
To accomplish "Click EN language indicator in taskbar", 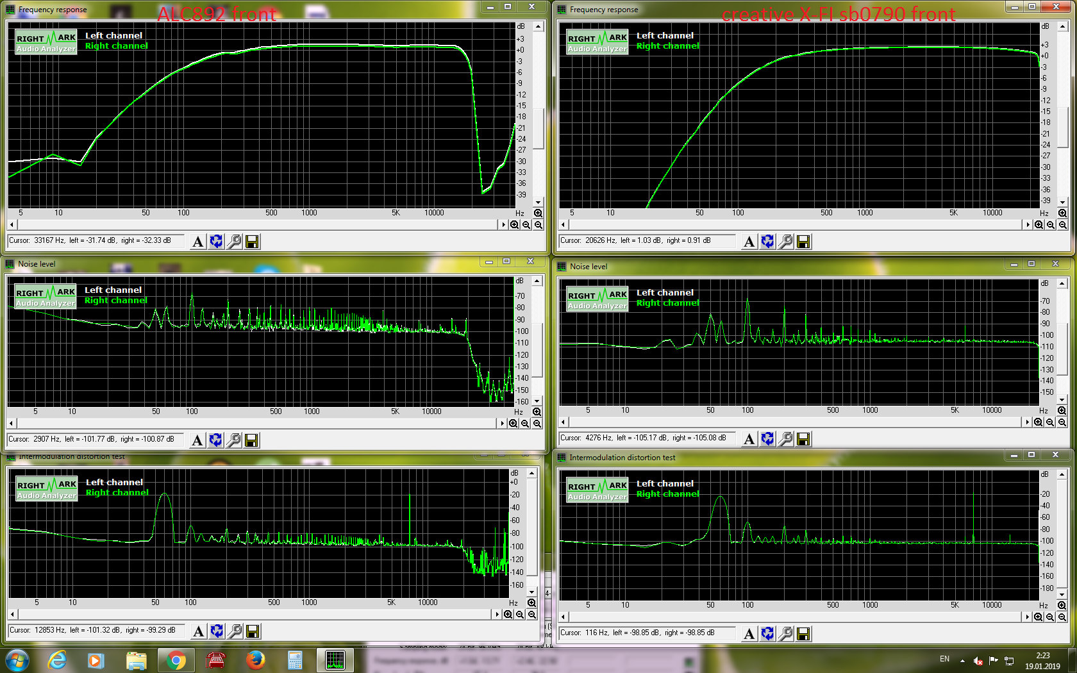I will point(944,659).
